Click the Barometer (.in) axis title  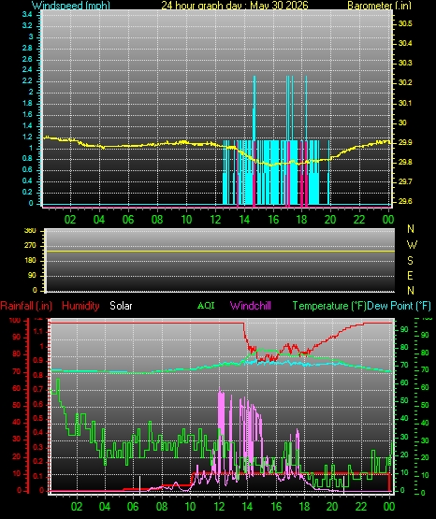[x=379, y=5]
